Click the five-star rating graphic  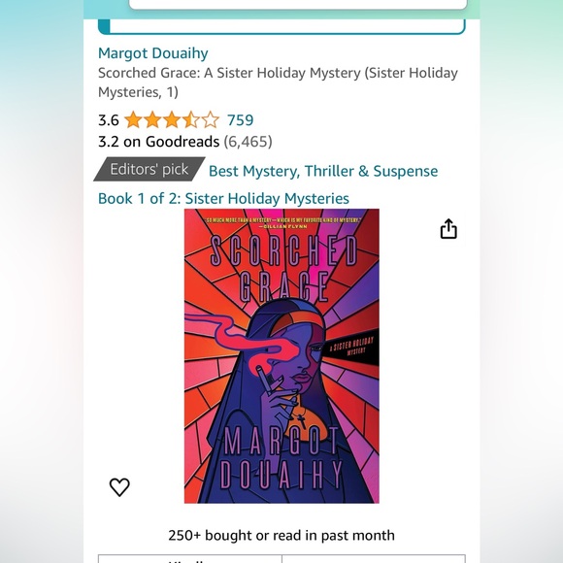tap(172, 120)
